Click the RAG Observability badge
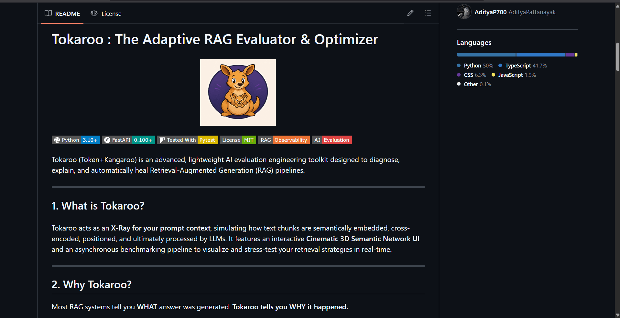620x318 pixels. pyautogui.click(x=284, y=140)
